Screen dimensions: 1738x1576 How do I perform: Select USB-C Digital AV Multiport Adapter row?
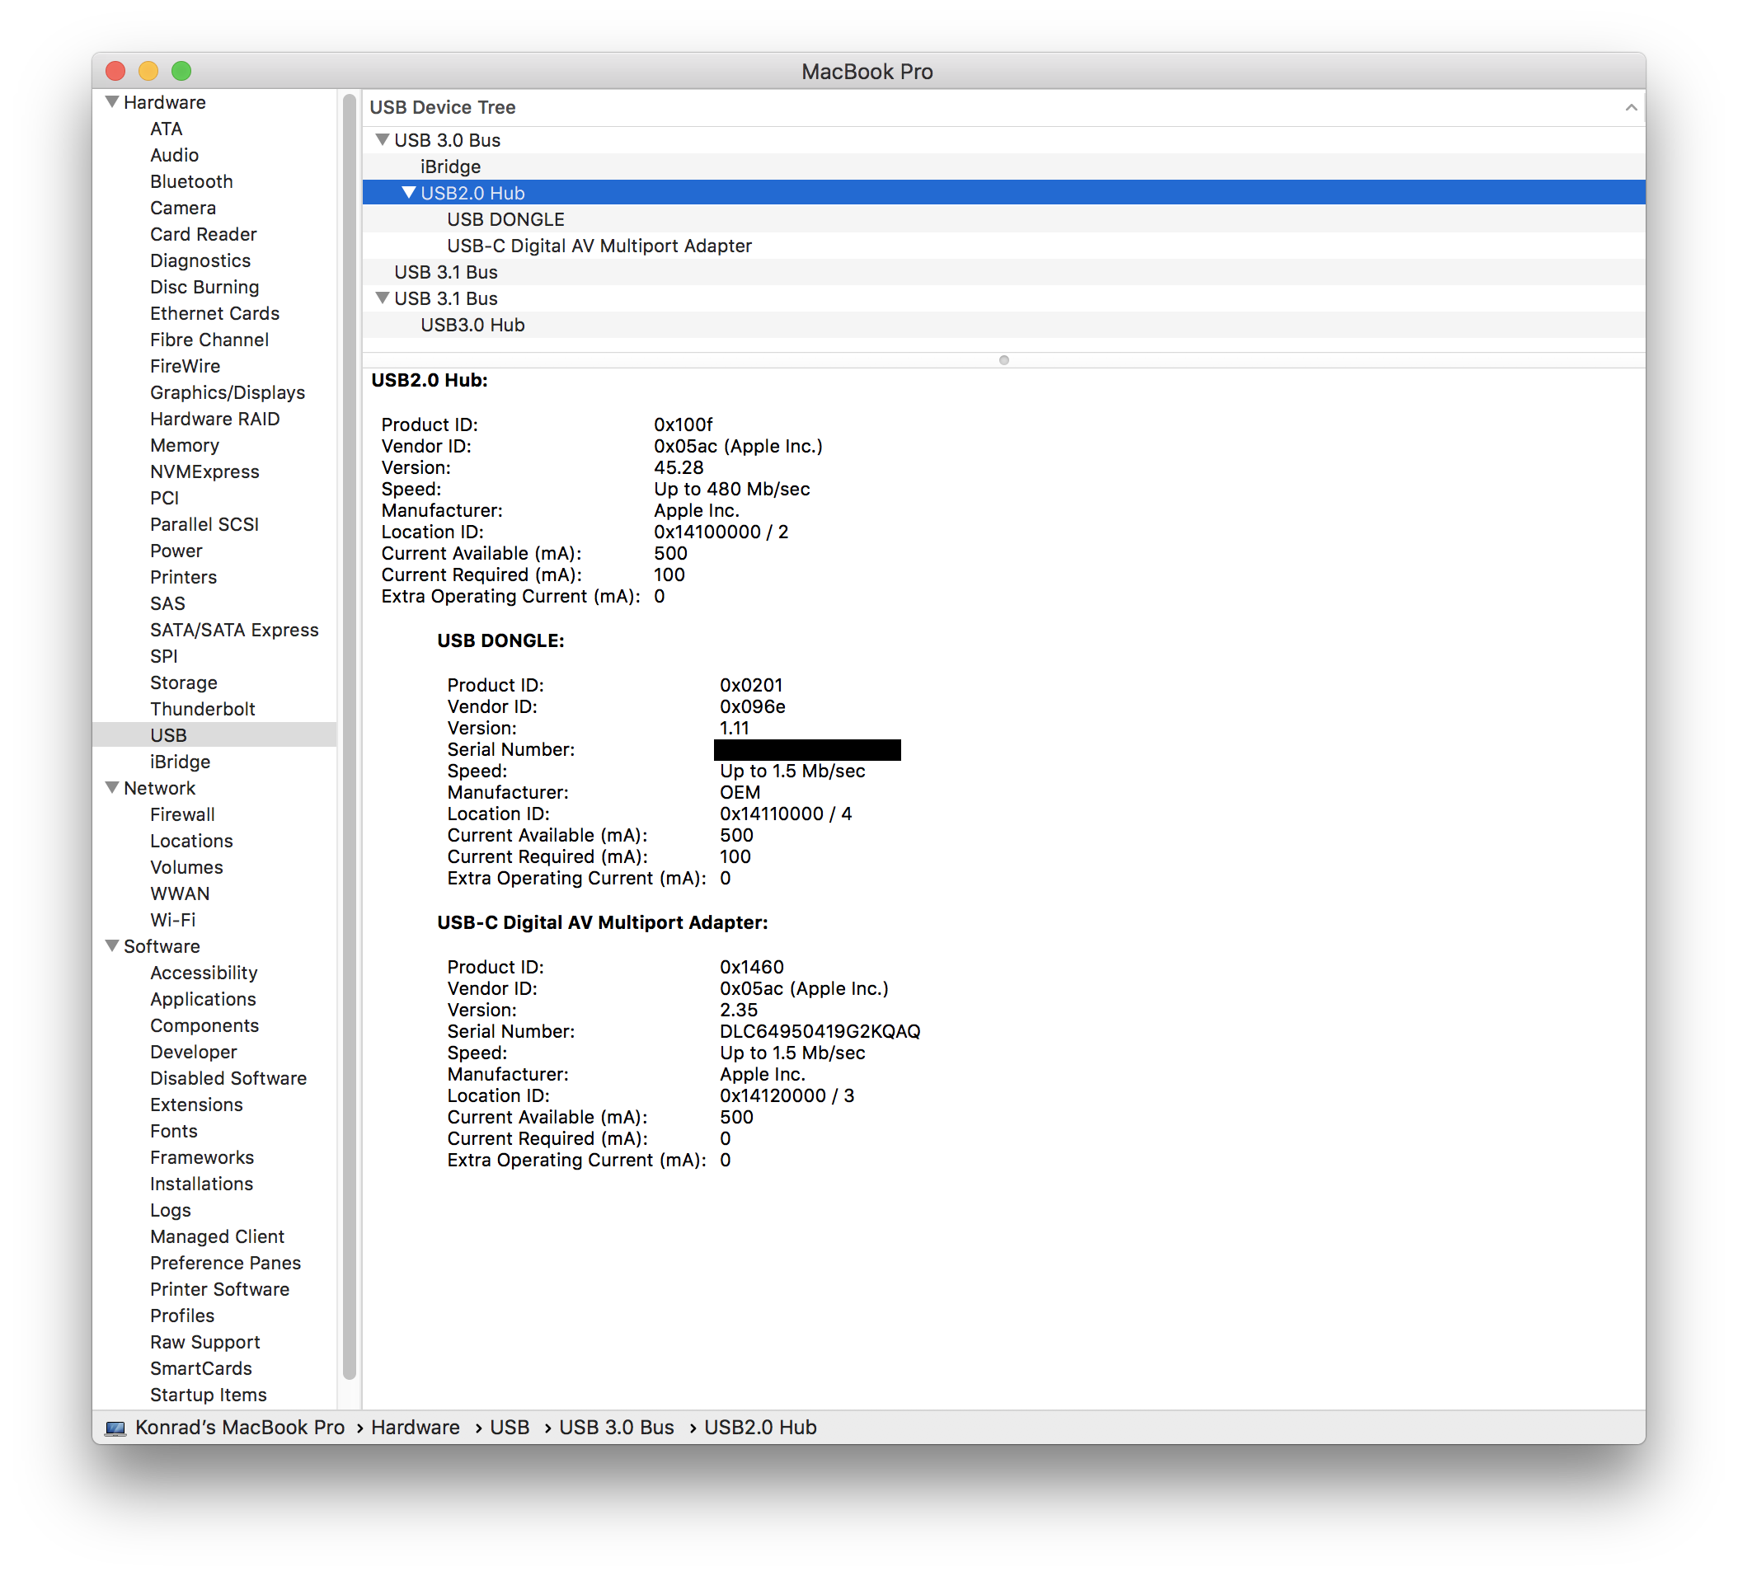point(1003,246)
